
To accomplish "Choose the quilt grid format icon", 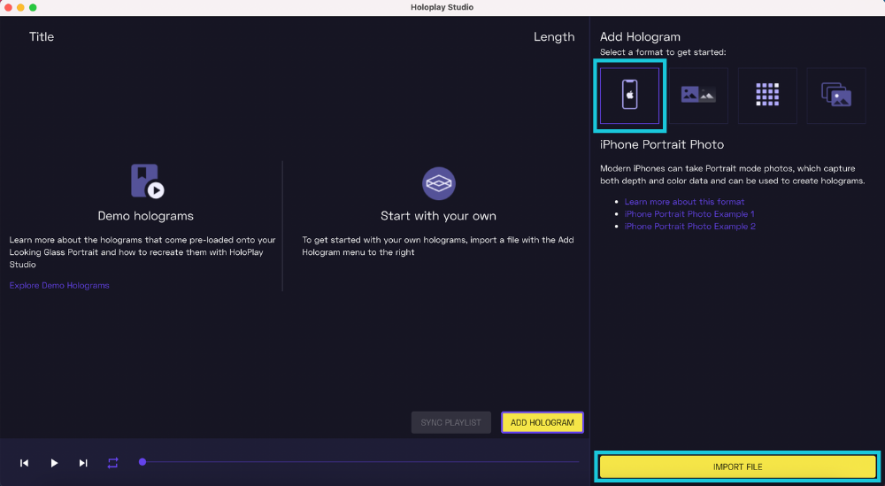I will [767, 96].
